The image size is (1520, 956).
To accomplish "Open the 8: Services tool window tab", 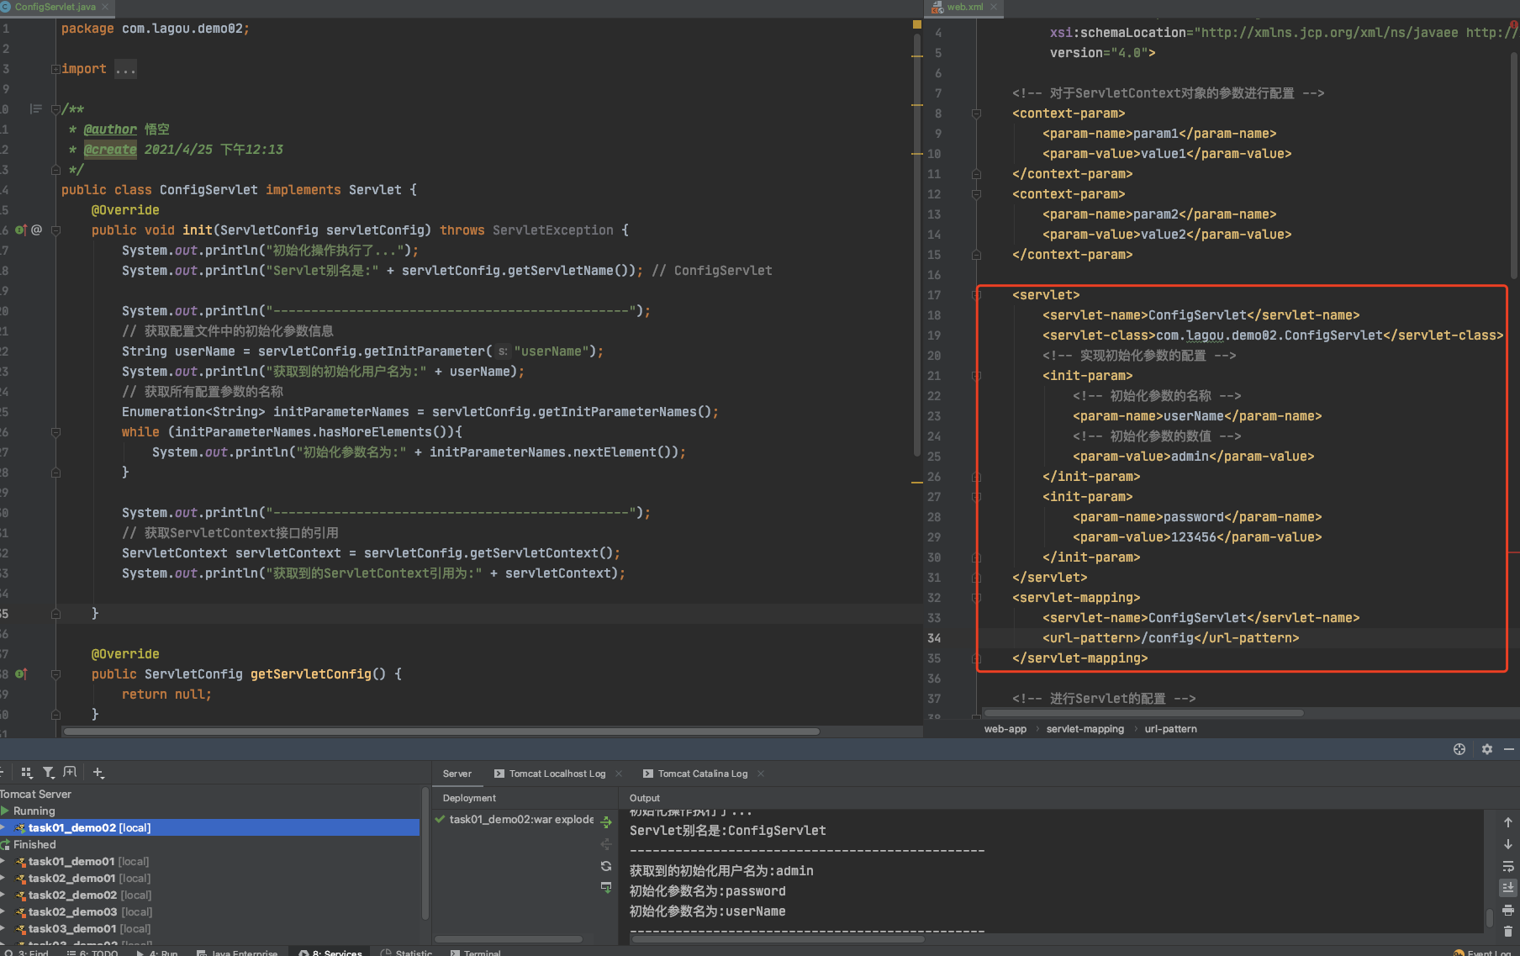I will [x=330, y=952].
